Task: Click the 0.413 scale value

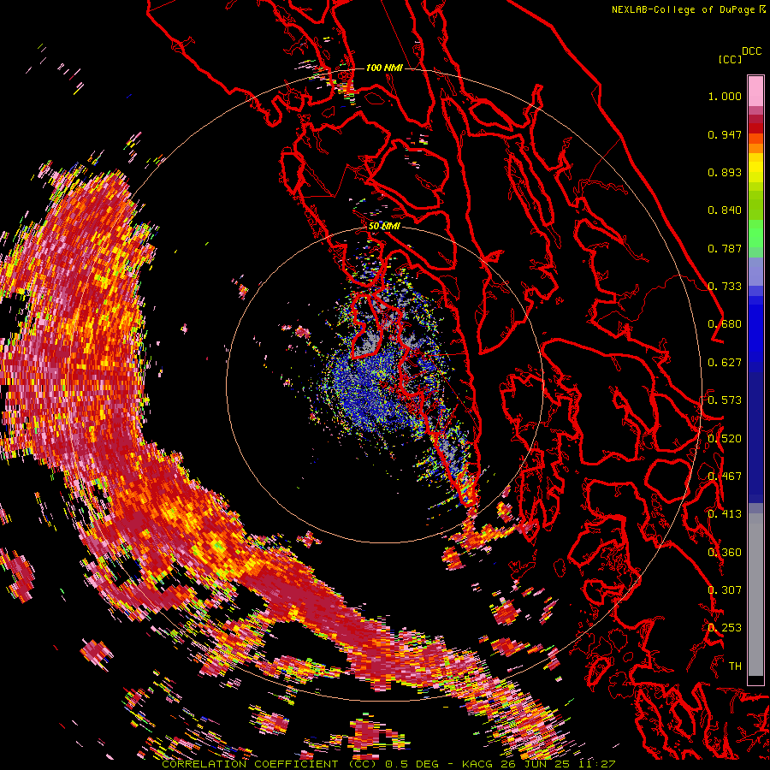Action: pos(725,514)
